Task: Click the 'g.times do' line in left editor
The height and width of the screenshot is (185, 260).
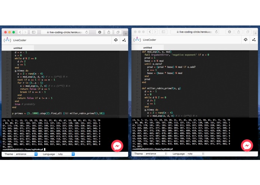Action: (x=21, y=70)
